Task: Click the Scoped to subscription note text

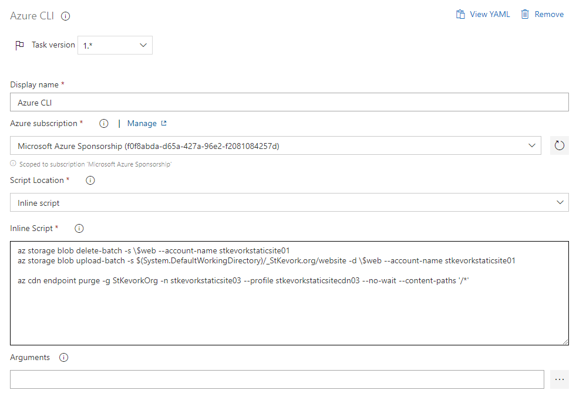Action: [96, 164]
